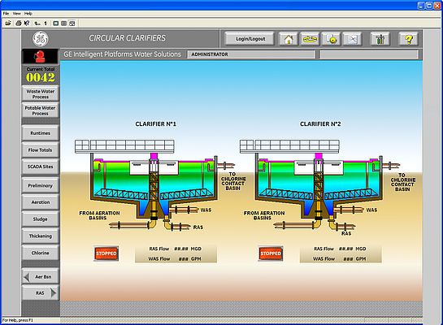The width and height of the screenshot is (443, 325).
Task: Go to the Thickening screen
Action: coord(41,236)
